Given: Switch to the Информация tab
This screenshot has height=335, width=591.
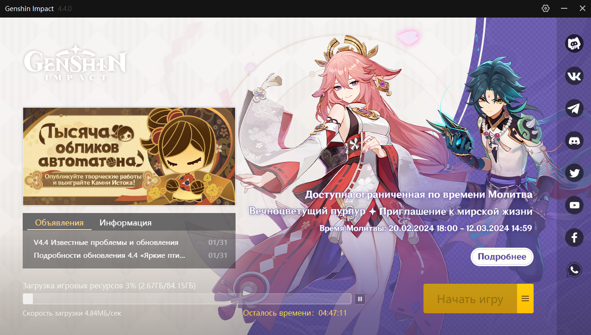Looking at the screenshot, I should 125,223.
